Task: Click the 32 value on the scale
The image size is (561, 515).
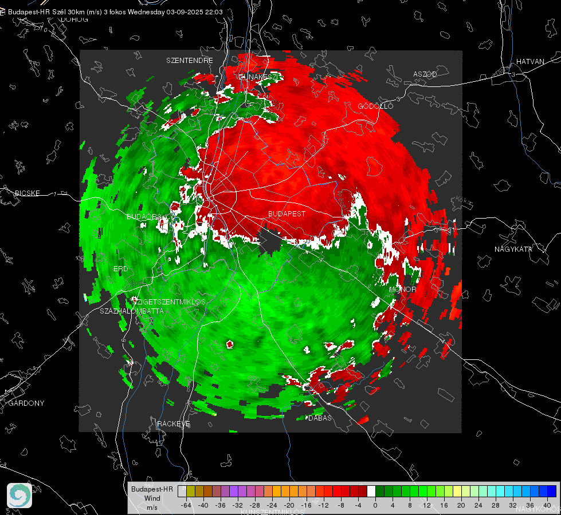Action: click(x=513, y=505)
